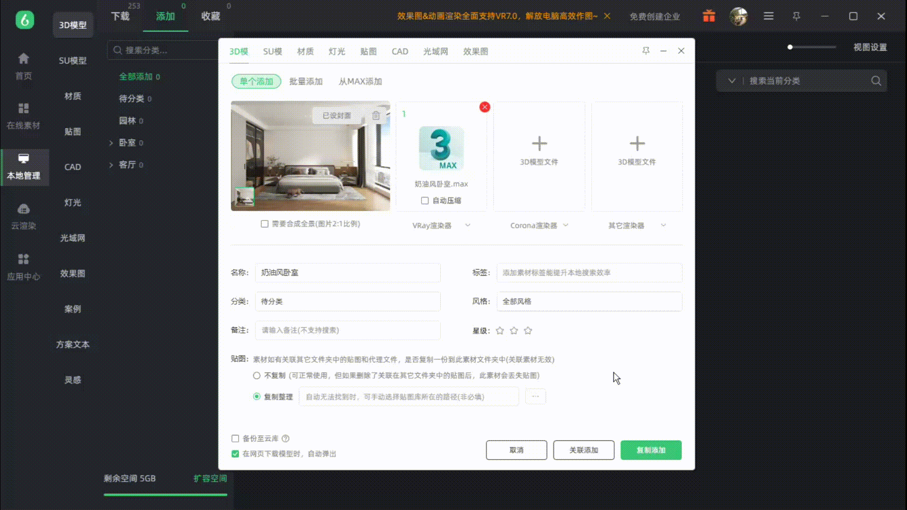This screenshot has height=510, width=907.
Task: Enable 自动压缩 checkbox
Action: click(425, 201)
